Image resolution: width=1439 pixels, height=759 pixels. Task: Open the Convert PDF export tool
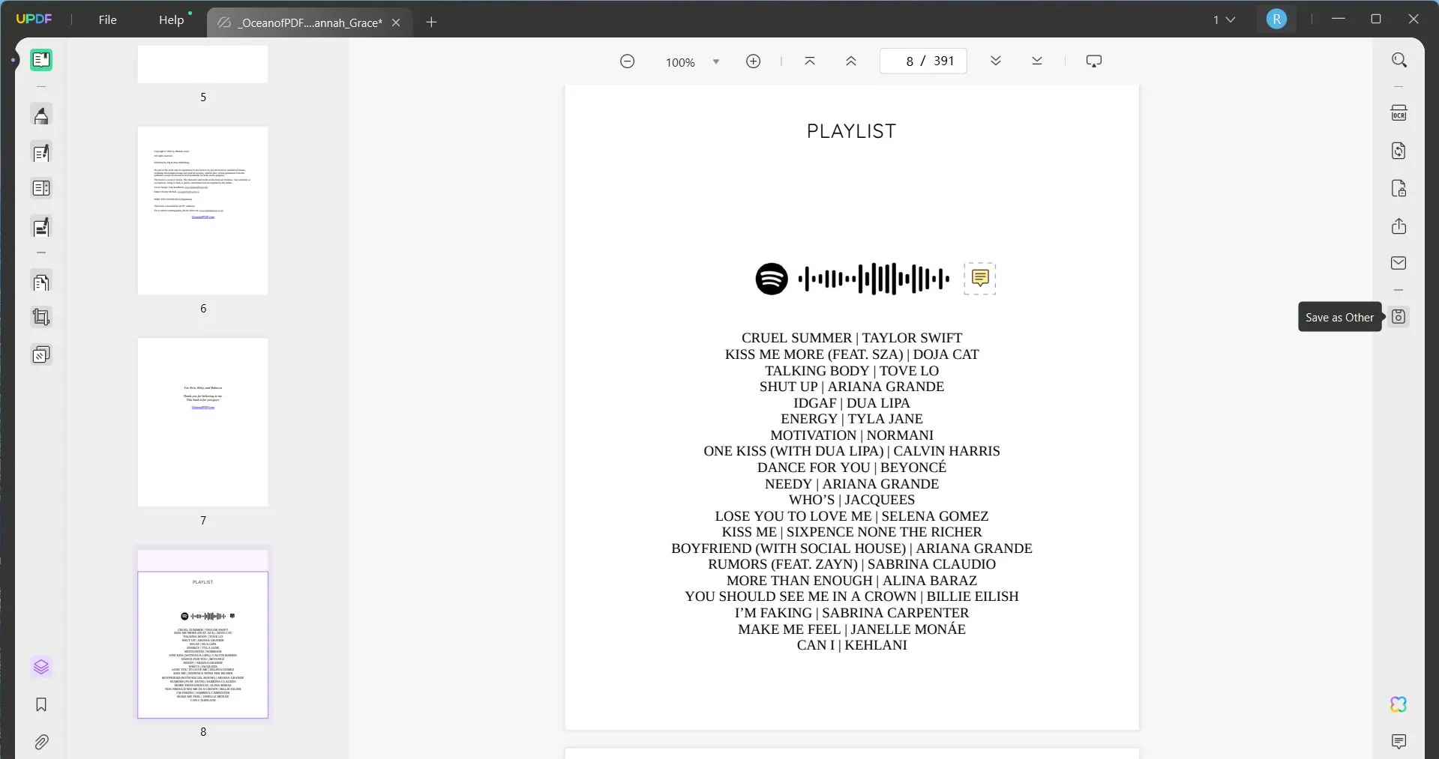tap(1399, 151)
